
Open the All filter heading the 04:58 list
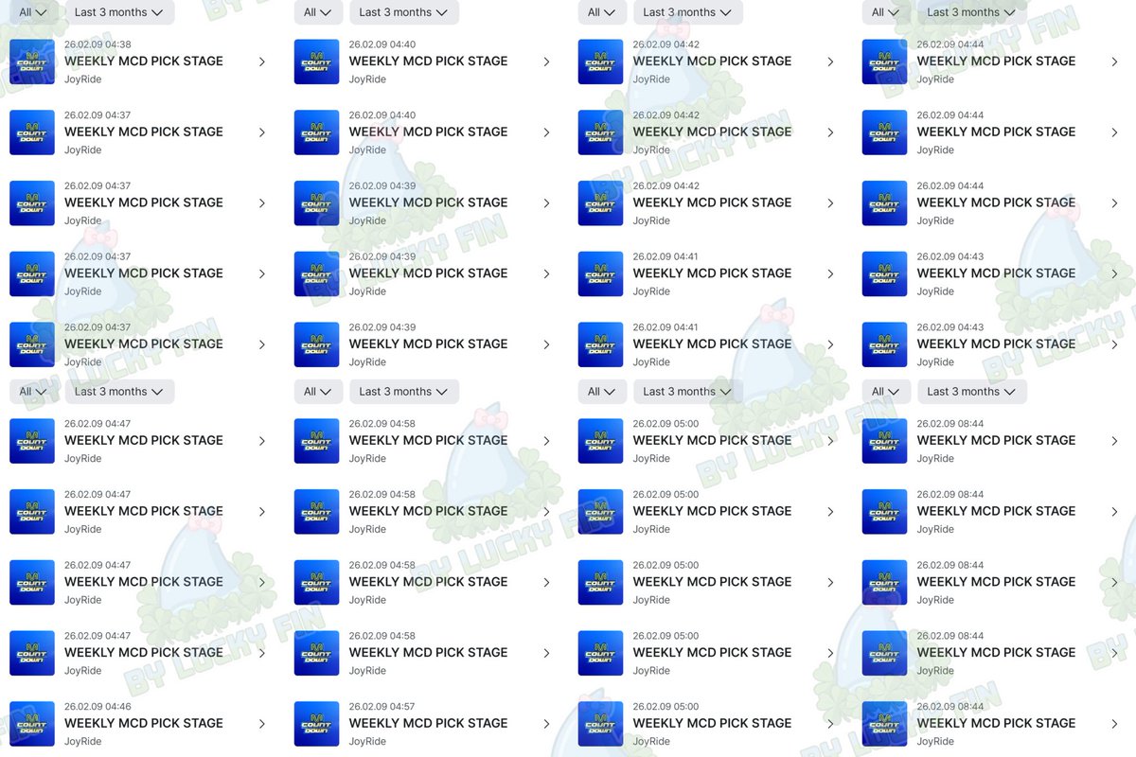tap(317, 392)
